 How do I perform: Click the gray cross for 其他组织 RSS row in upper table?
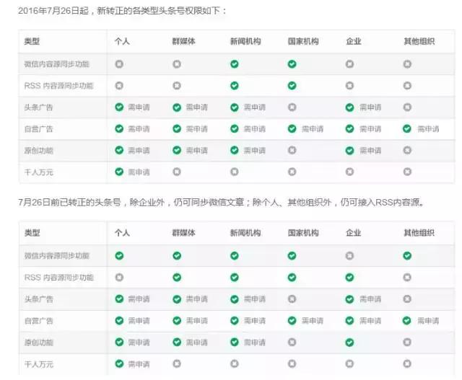[407, 86]
